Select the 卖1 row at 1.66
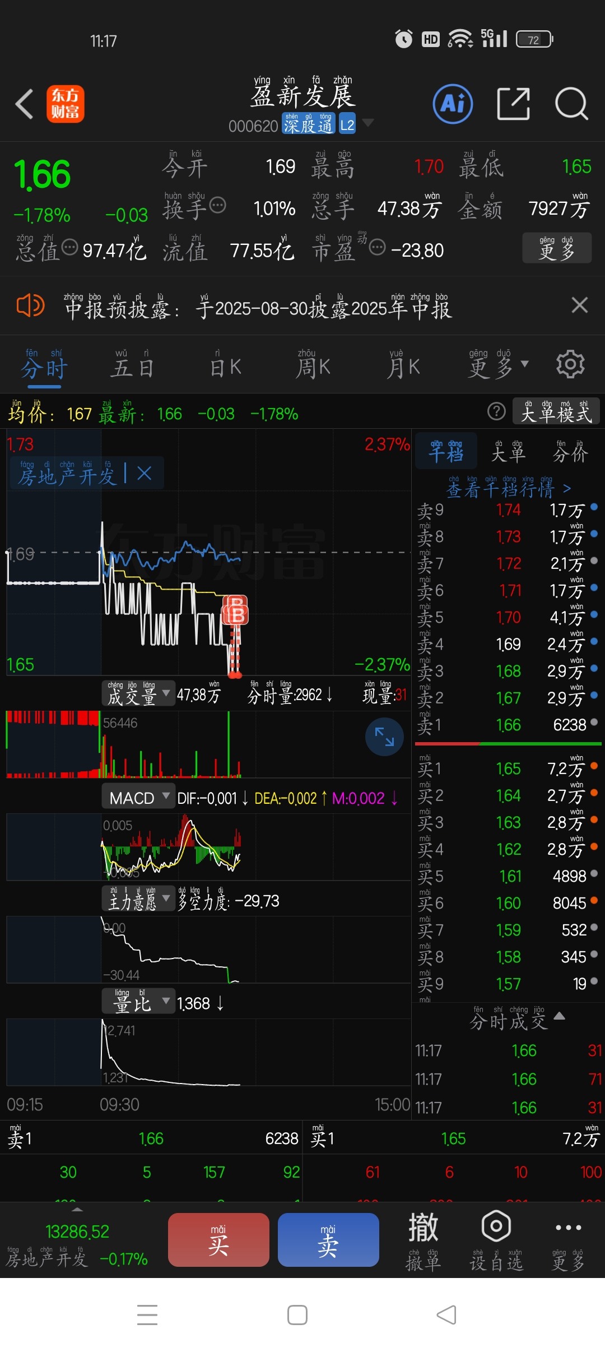The image size is (605, 1352). 508,726
